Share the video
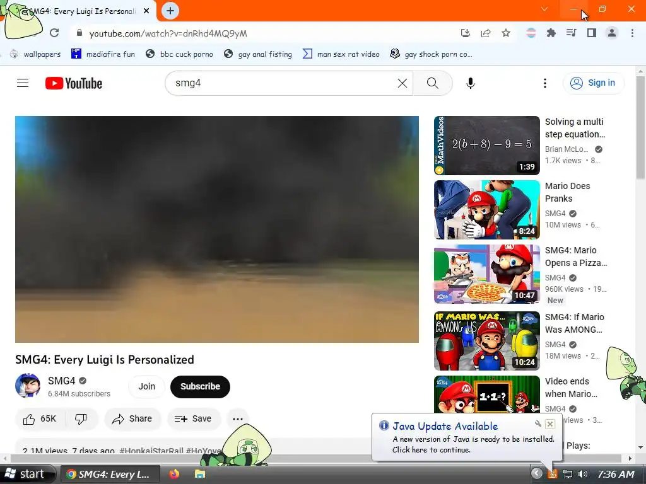The width and height of the screenshot is (646, 484). (132, 419)
